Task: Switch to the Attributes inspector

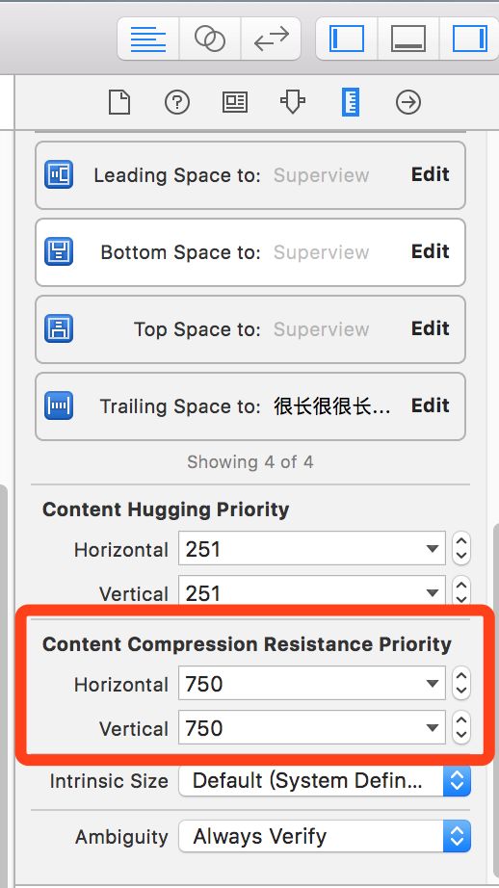Action: (293, 102)
